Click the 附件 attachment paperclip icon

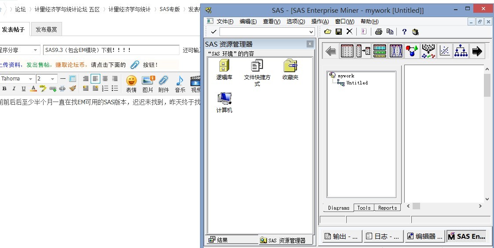point(164,80)
